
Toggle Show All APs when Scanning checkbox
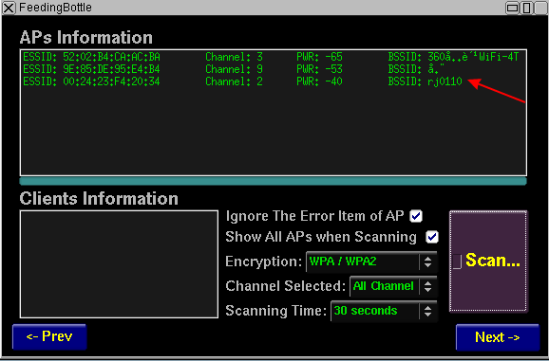coord(432,237)
